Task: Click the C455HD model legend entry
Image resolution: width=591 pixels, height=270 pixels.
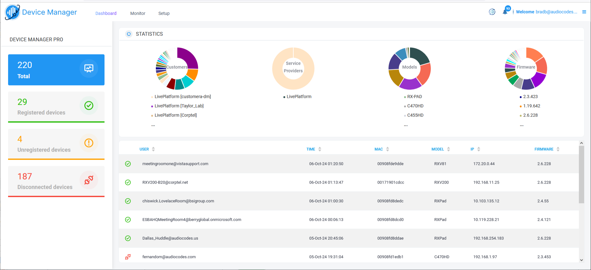Action: 415,115
